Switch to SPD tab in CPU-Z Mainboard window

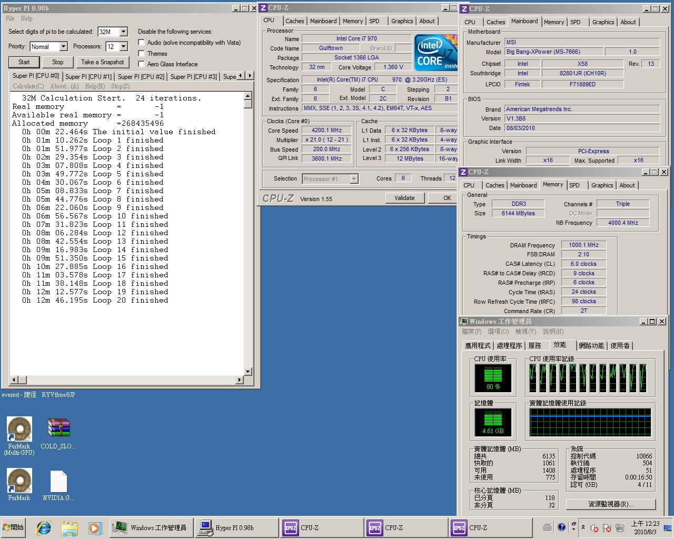click(x=576, y=22)
